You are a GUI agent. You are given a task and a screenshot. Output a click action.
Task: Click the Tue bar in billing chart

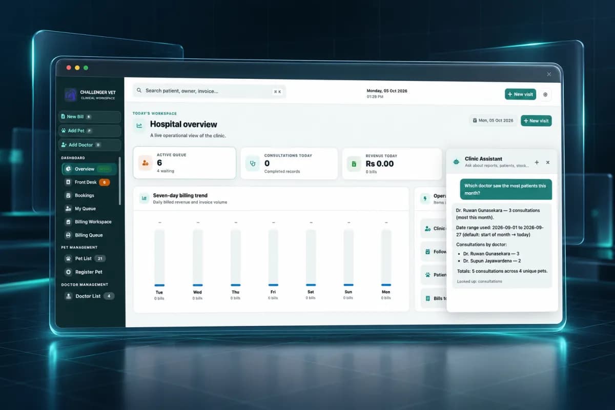pyautogui.click(x=159, y=257)
